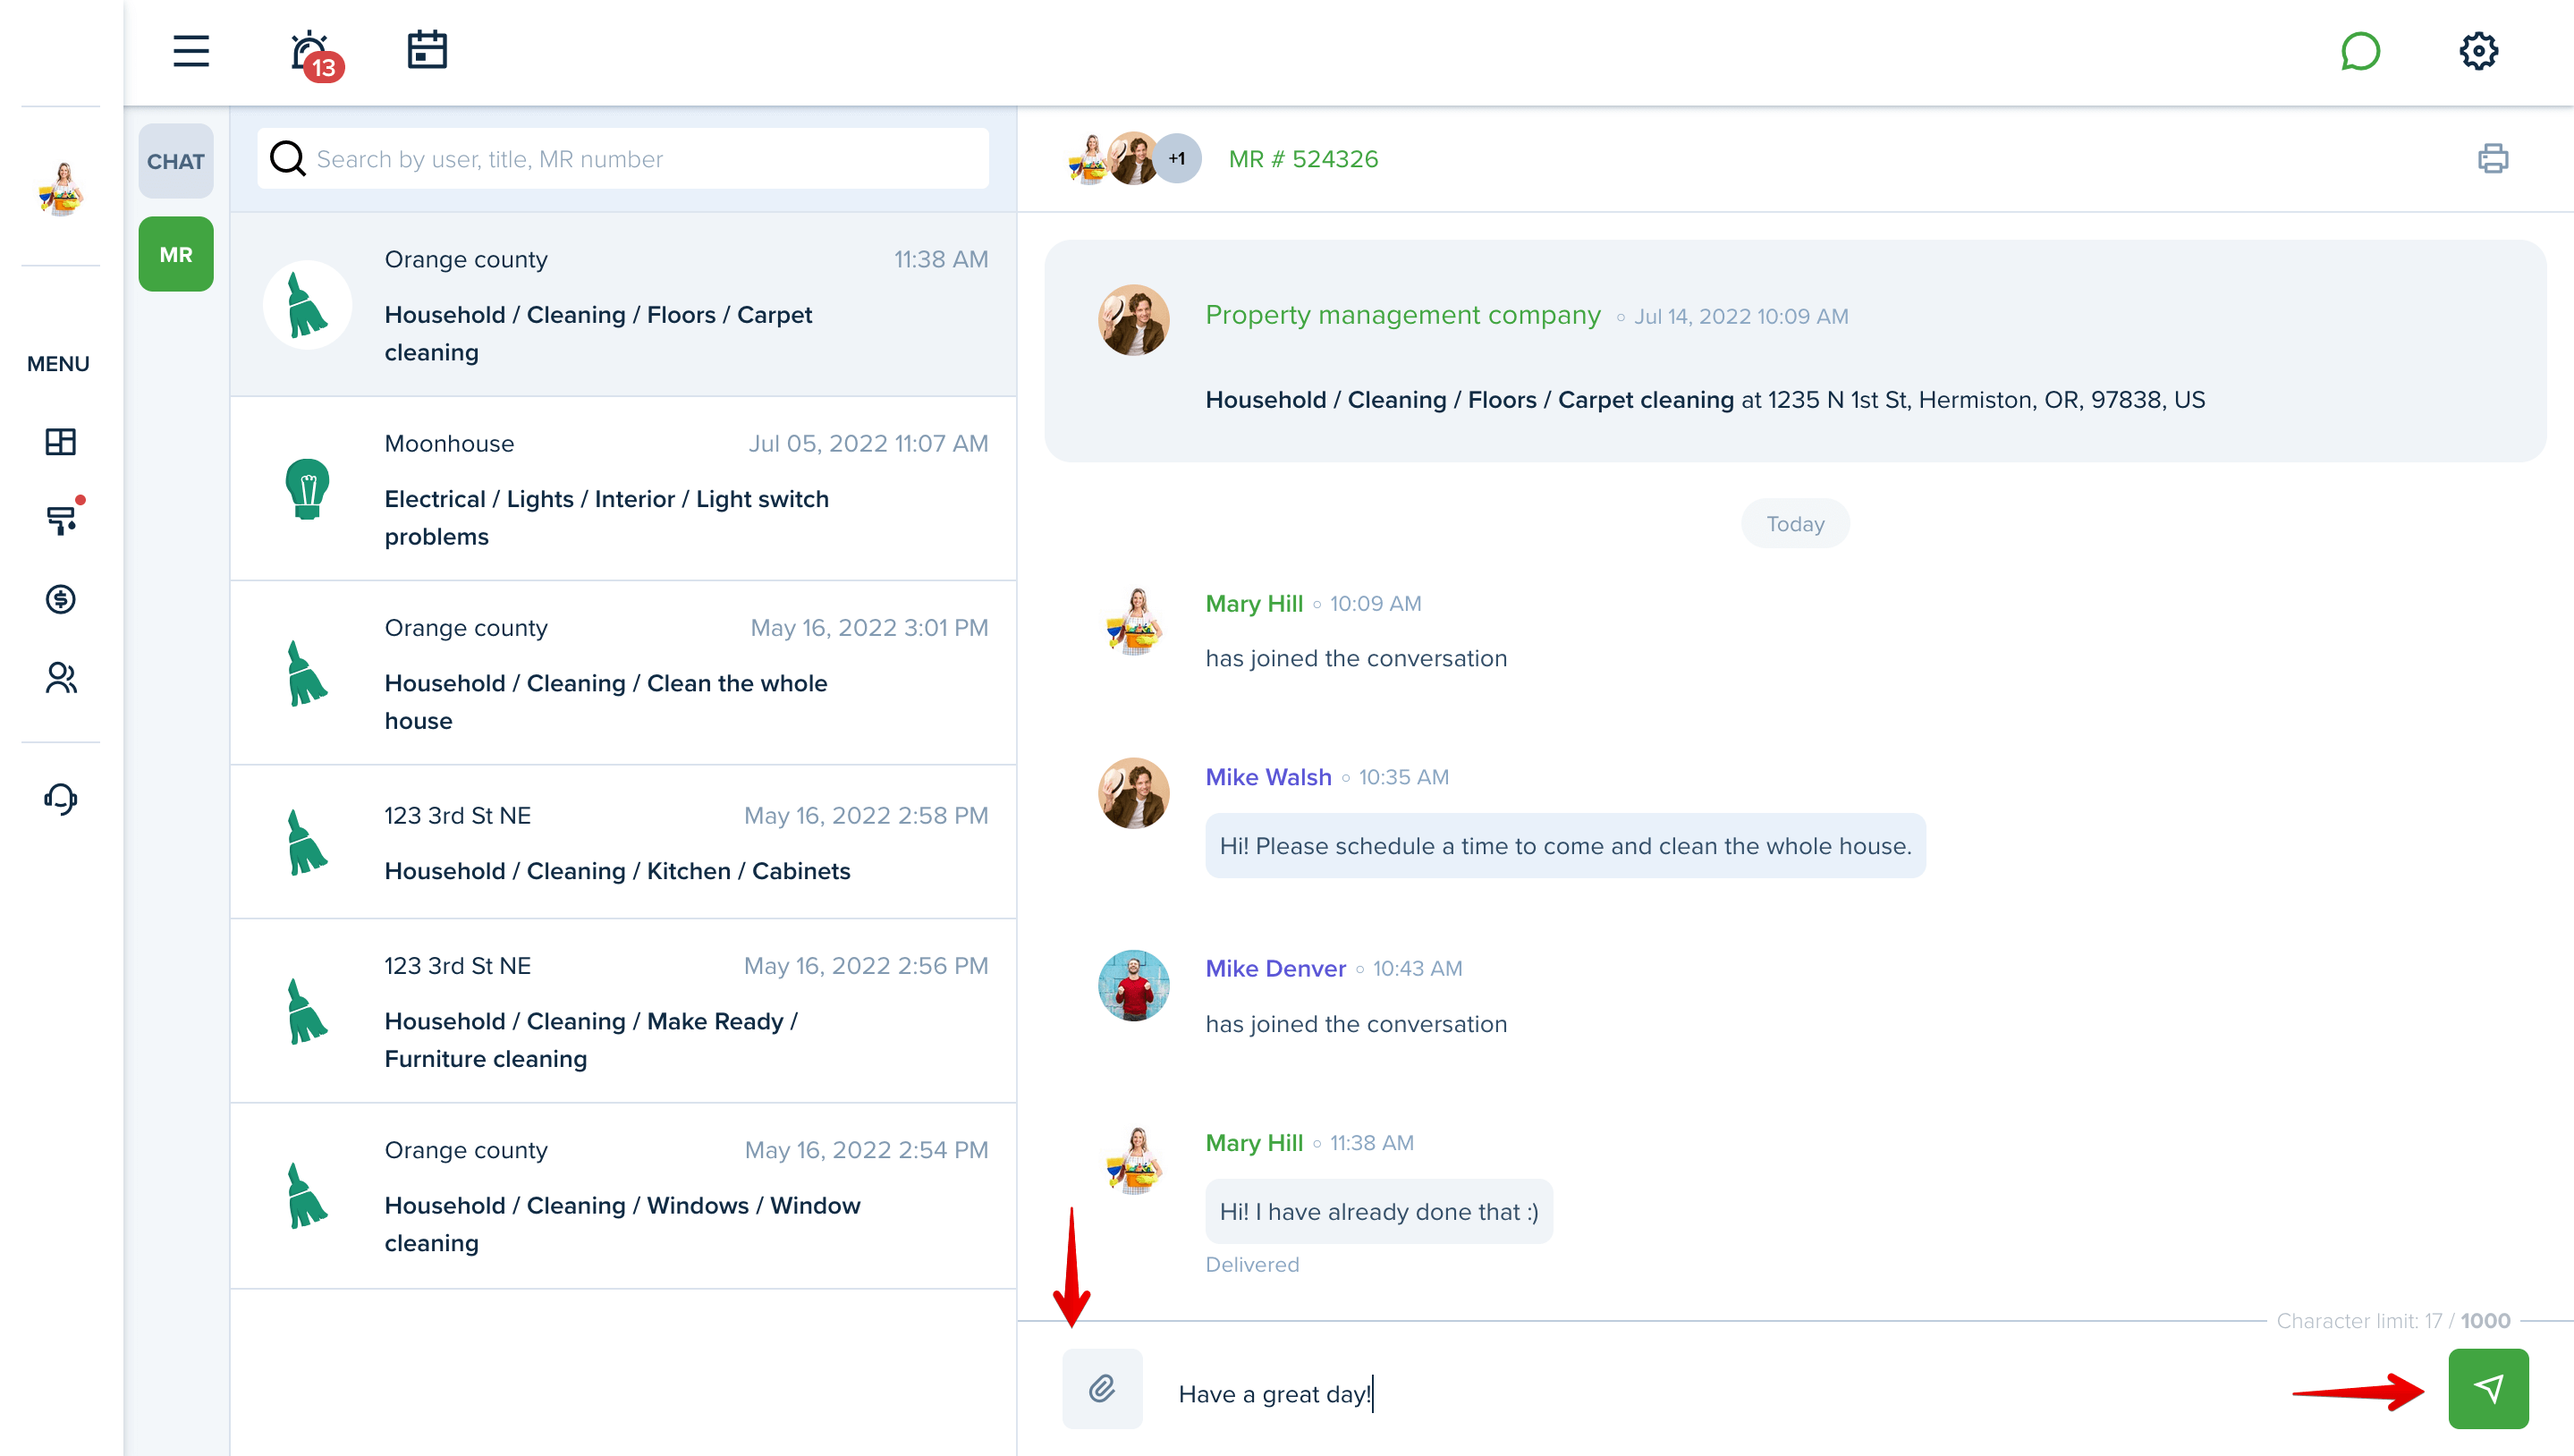This screenshot has width=2574, height=1456.
Task: Click Property management company name
Action: [1402, 315]
